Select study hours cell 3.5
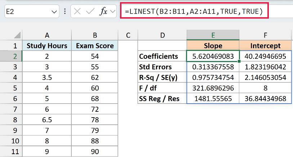Viewport: 293px width, 157px height. click(x=47, y=77)
